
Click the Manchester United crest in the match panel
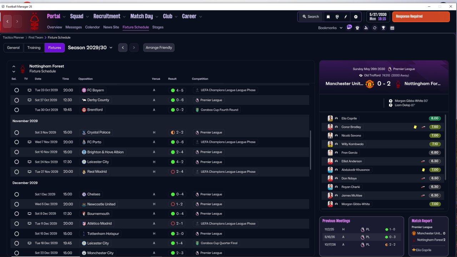pyautogui.click(x=370, y=84)
